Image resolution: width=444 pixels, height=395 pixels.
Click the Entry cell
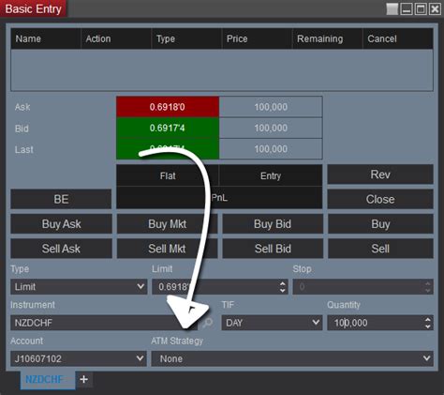click(x=271, y=175)
